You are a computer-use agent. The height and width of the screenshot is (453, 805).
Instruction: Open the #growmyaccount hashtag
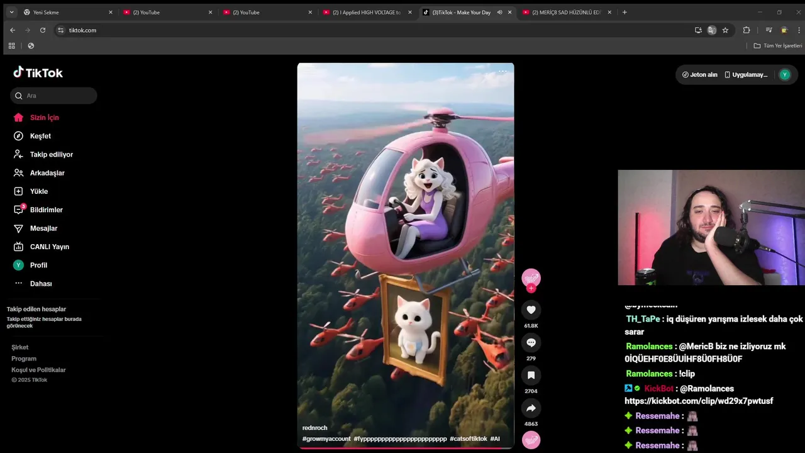pos(326,439)
